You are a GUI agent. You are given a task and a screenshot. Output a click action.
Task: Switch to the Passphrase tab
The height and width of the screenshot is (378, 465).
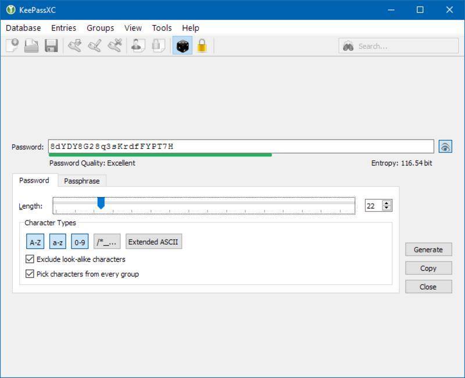[x=81, y=181]
